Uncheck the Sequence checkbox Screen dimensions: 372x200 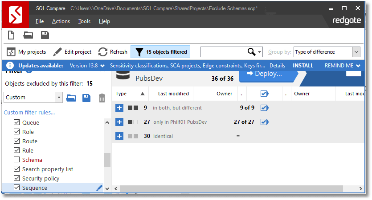(x=16, y=188)
